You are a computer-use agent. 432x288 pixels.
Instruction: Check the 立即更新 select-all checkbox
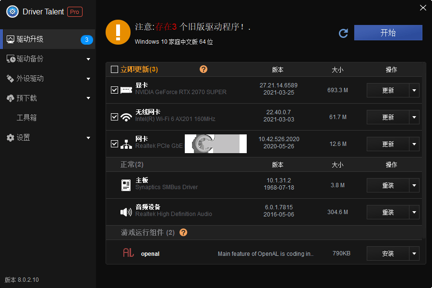(114, 70)
